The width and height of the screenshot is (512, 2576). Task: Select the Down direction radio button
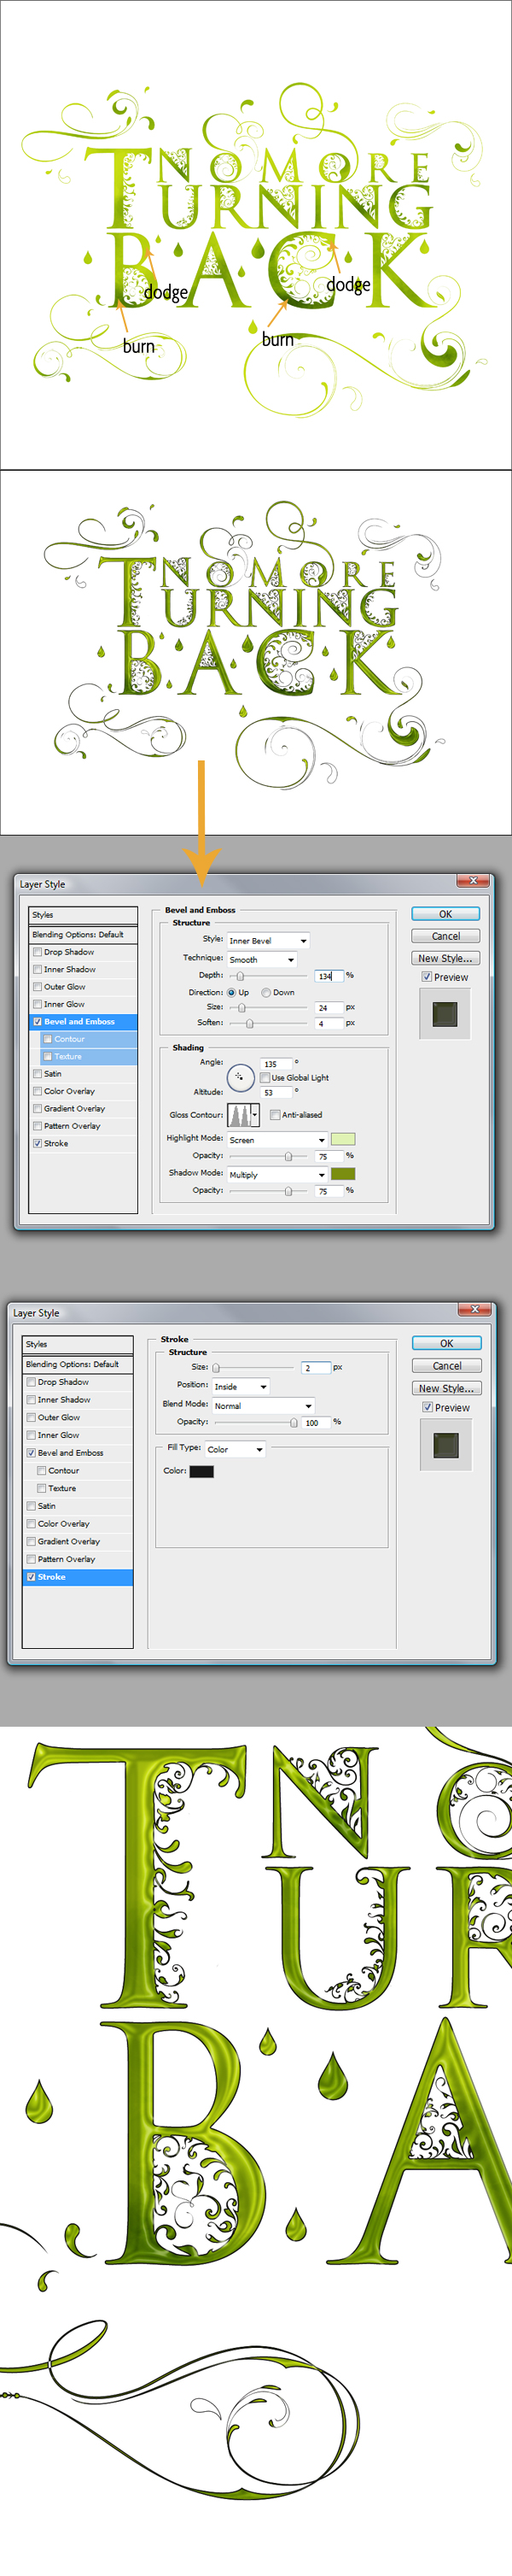(266, 993)
